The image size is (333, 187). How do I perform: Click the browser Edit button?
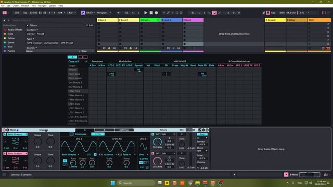coord(89,25)
